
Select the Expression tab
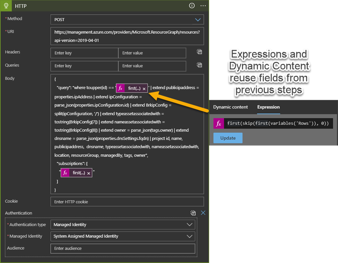point(268,107)
